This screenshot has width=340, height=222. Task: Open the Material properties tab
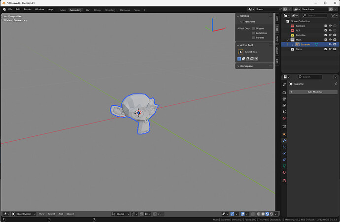(284, 172)
